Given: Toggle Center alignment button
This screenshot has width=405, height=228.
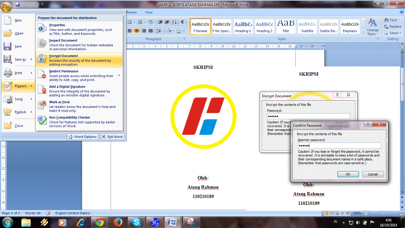Looking at the screenshot, I should [x=136, y=31].
